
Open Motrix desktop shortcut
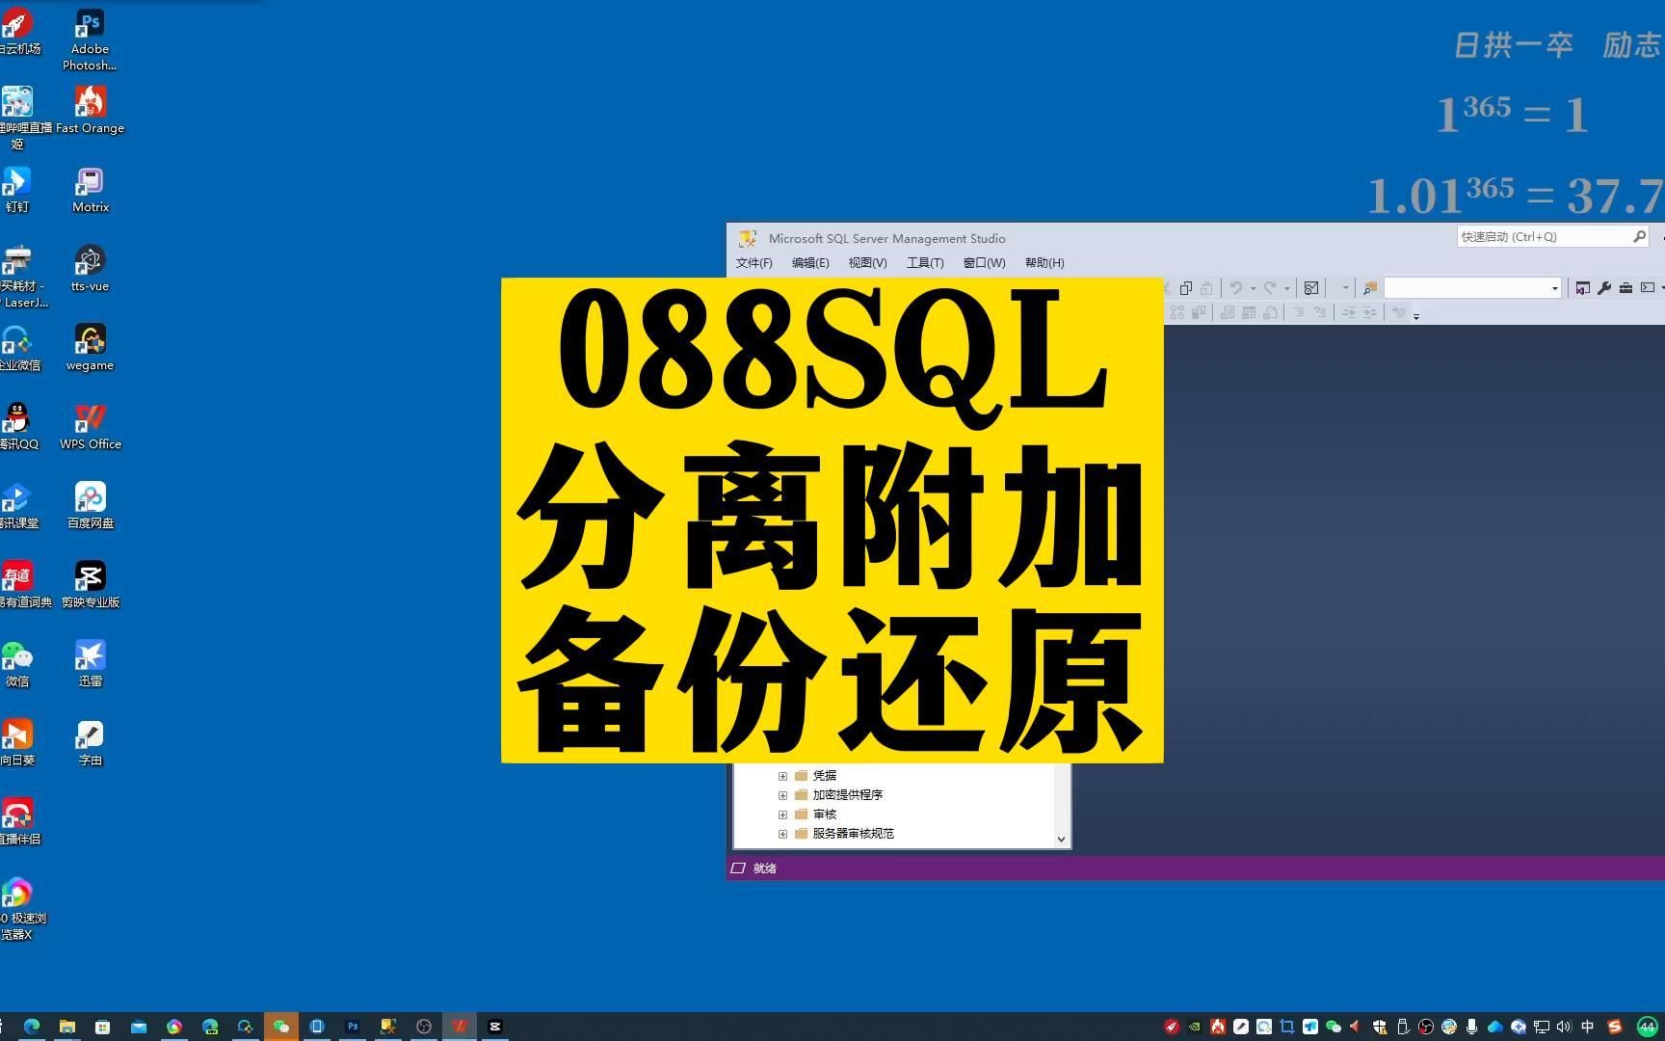point(90,190)
